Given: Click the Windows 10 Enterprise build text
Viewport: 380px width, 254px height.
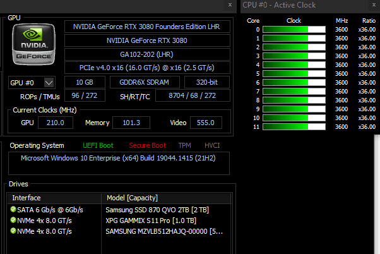Looking at the screenshot, I should tap(118, 158).
